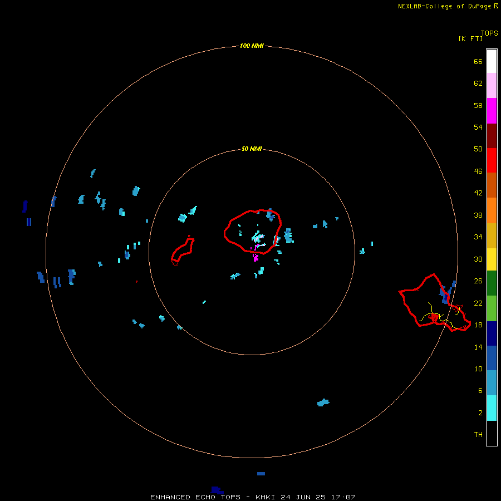Click the bright red legend swatch
The width and height of the screenshot is (501, 501).
click(x=492, y=160)
